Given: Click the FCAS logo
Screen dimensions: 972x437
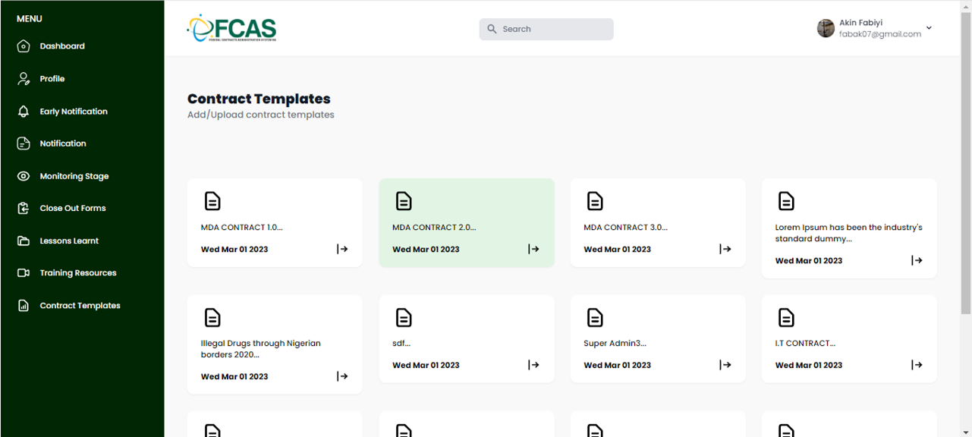Looking at the screenshot, I should [x=231, y=28].
